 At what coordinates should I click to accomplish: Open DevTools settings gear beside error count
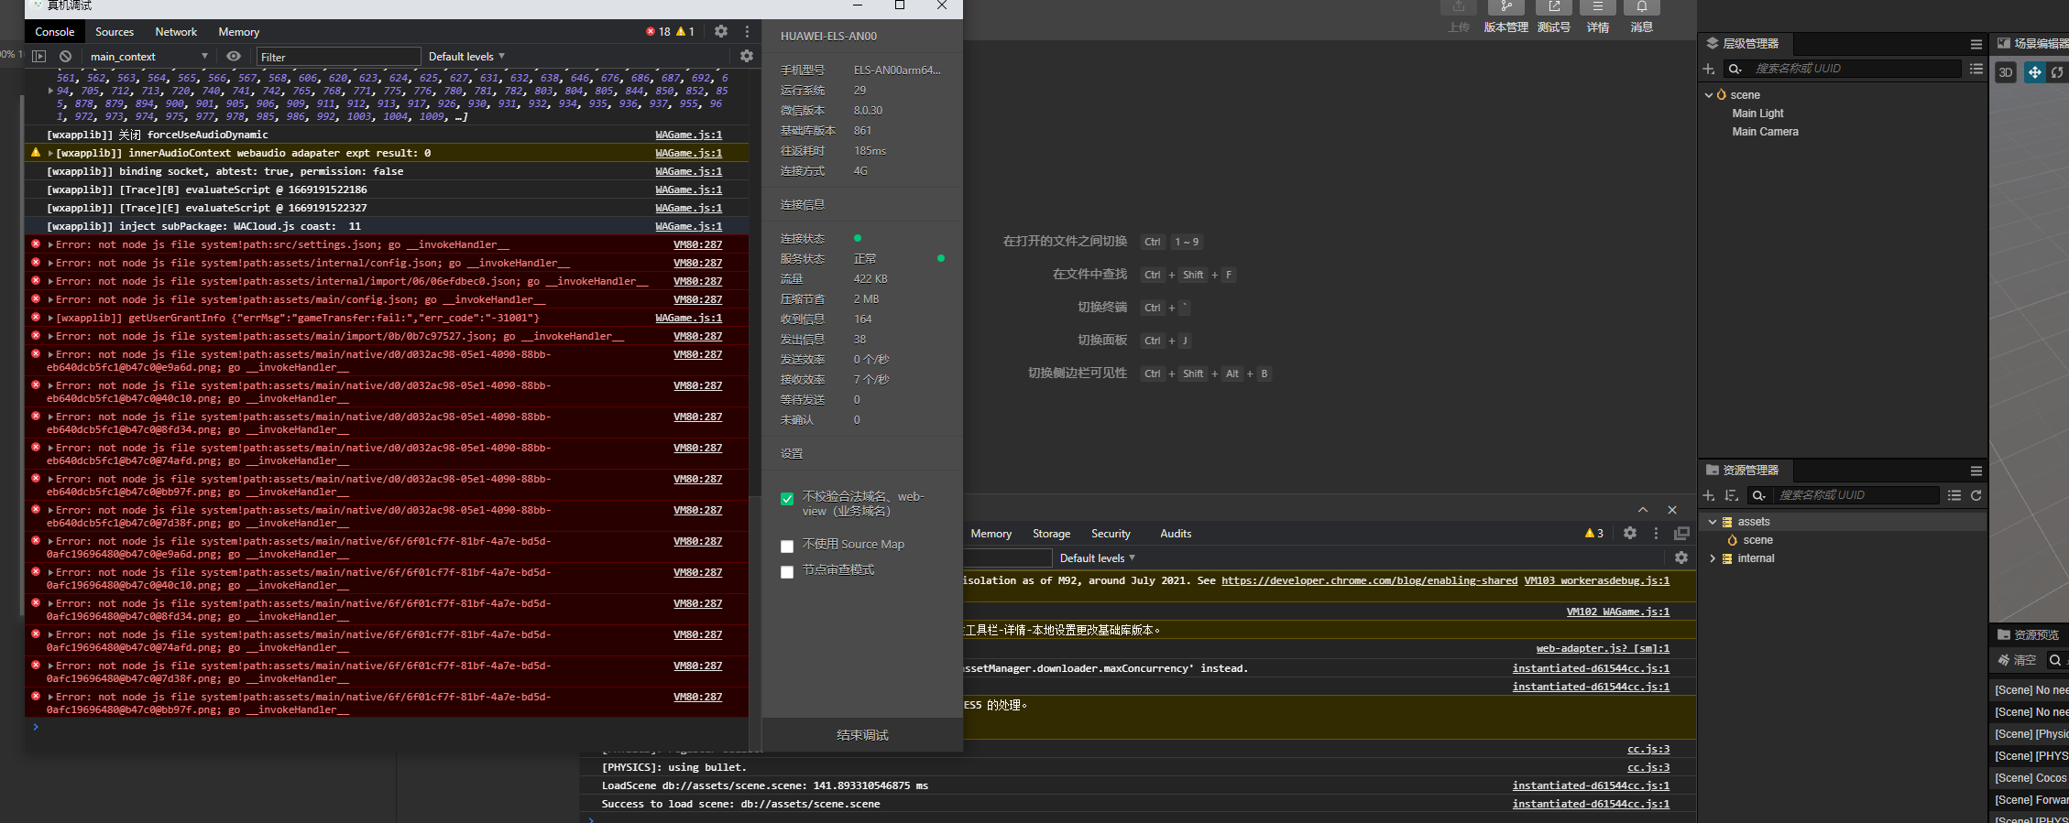(x=721, y=31)
